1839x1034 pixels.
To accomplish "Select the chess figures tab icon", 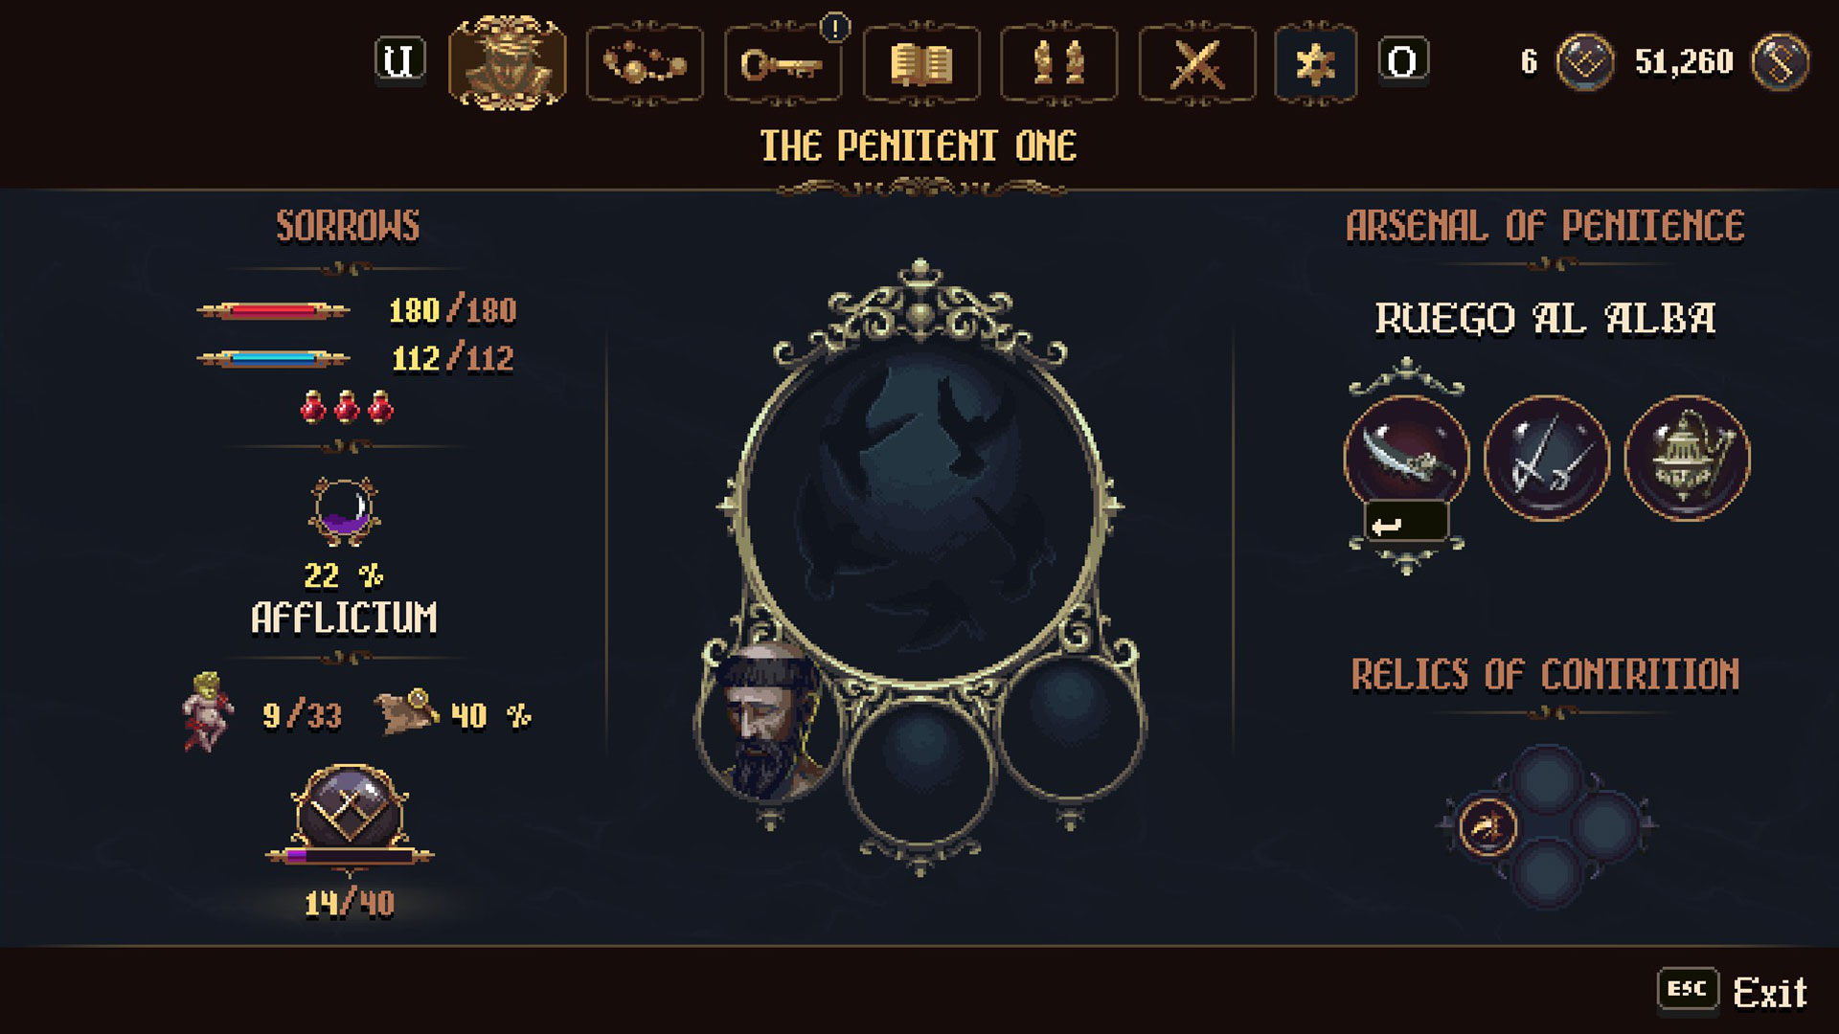I will pos(1059,63).
